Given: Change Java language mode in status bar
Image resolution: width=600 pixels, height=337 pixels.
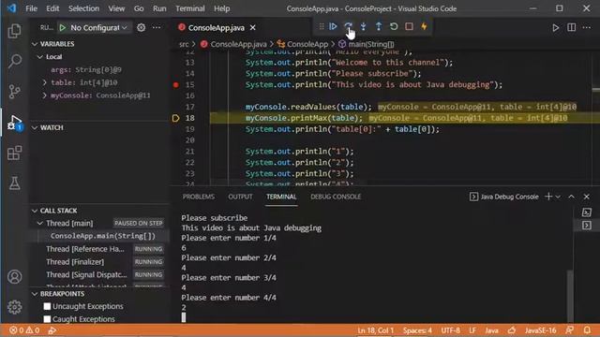Looking at the screenshot, I should click(491, 330).
